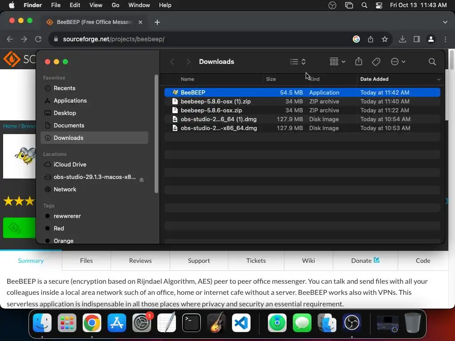Click the share icon in Chrome address bar

coord(371,39)
